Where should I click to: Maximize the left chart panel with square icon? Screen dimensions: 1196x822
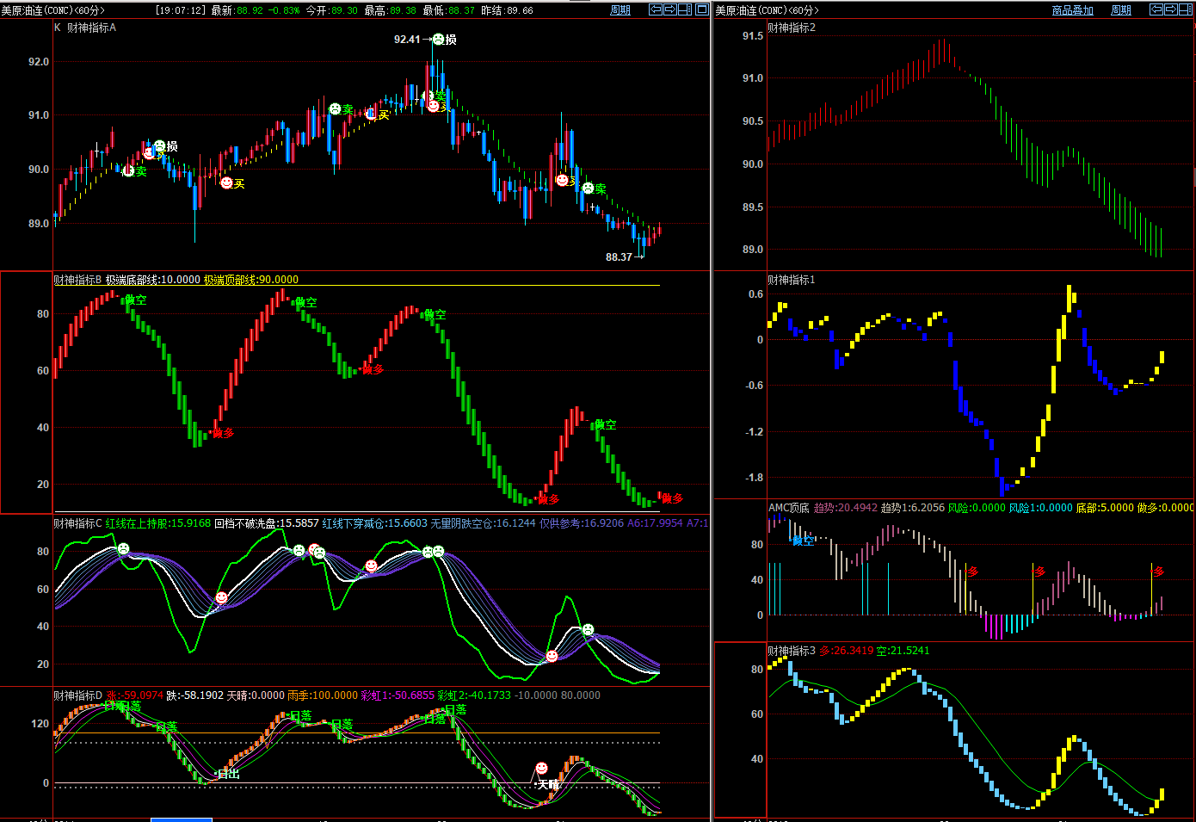[702, 9]
